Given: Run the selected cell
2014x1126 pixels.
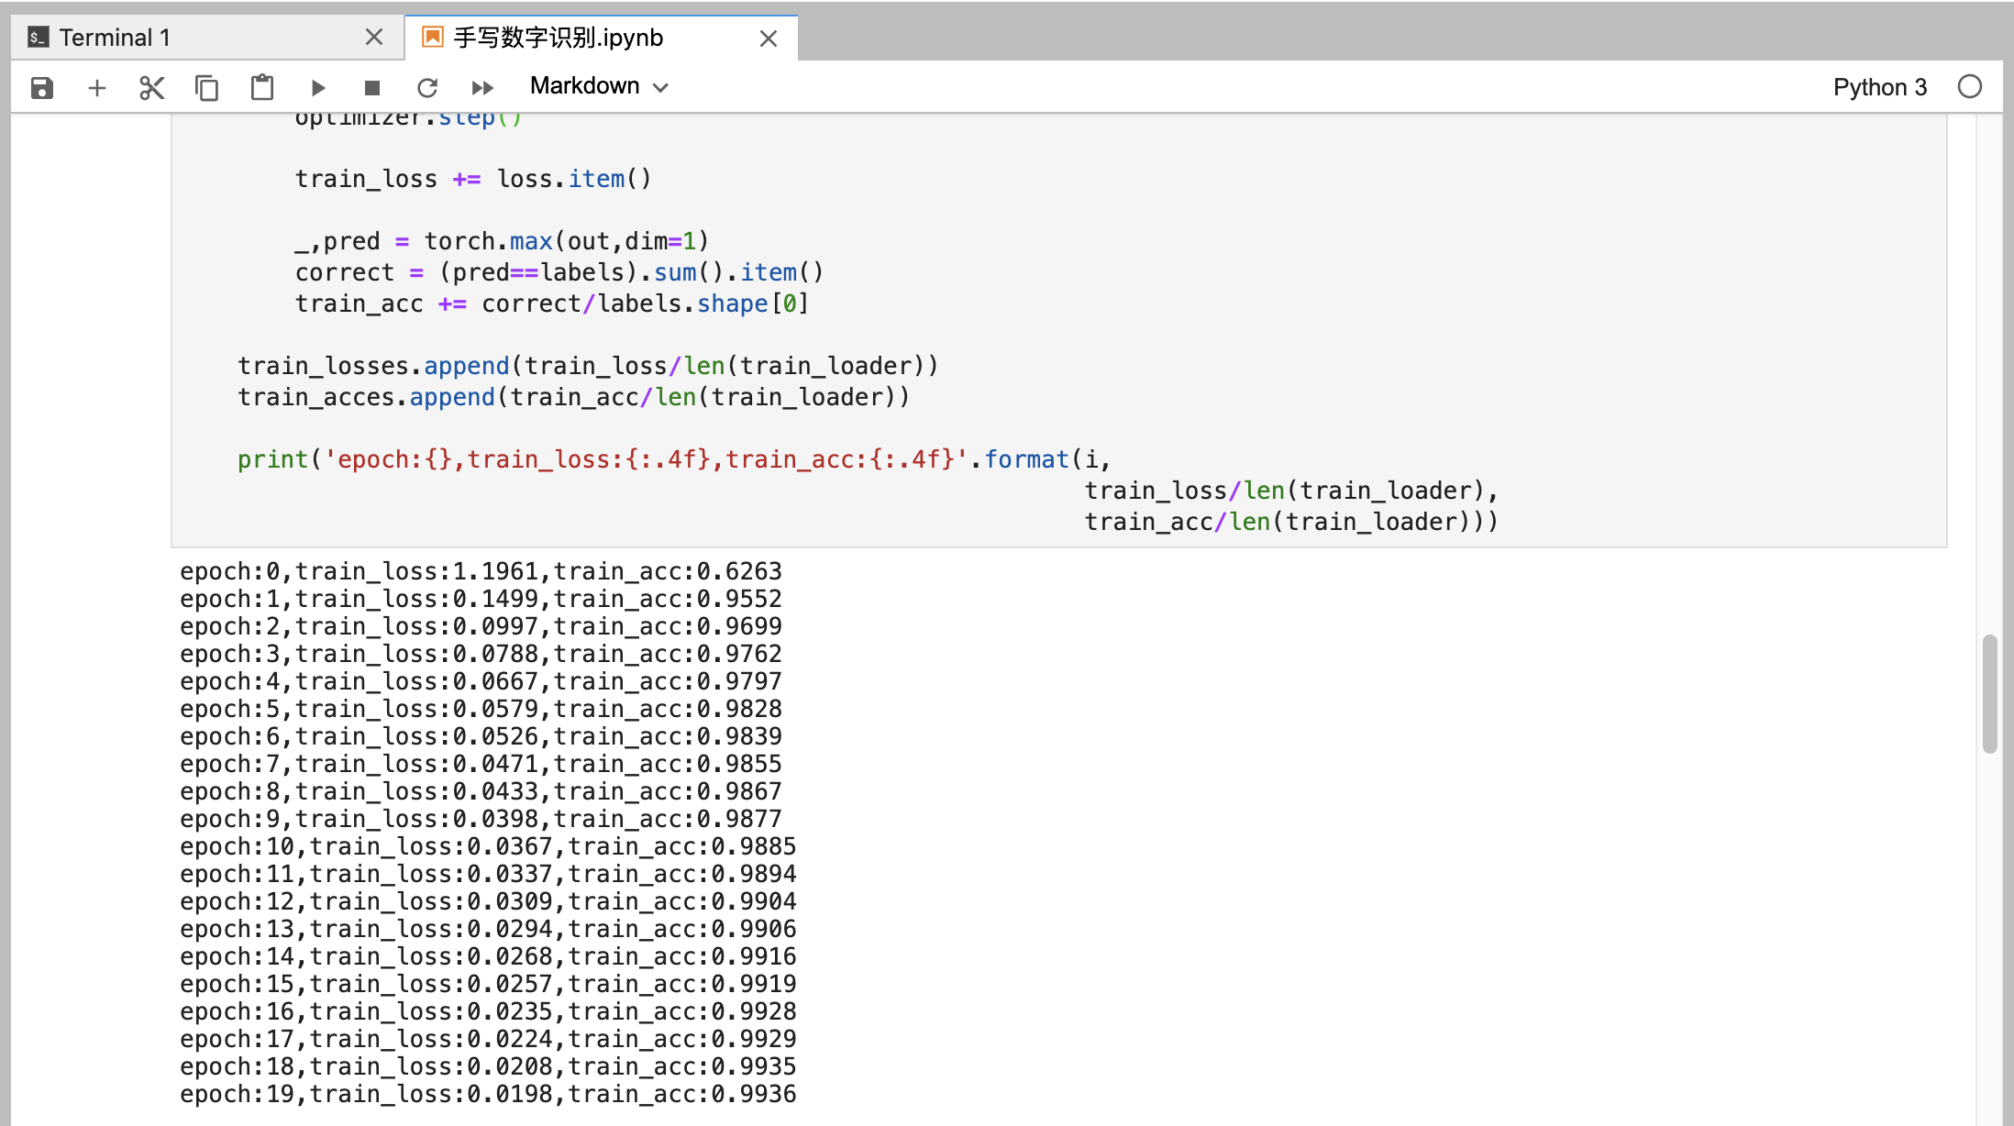Looking at the screenshot, I should point(317,88).
